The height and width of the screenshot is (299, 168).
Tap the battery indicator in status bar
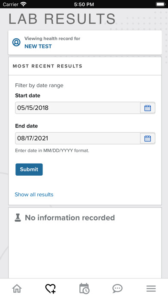pyautogui.click(x=161, y=4)
